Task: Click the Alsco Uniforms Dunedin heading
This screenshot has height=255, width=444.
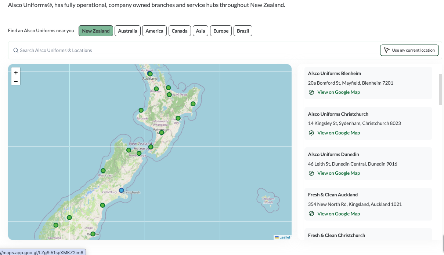Action: tap(333, 154)
